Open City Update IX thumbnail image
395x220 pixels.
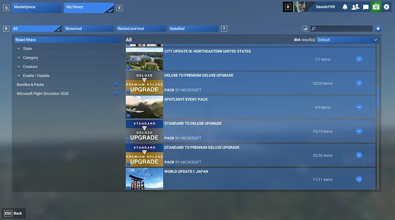pos(144,59)
